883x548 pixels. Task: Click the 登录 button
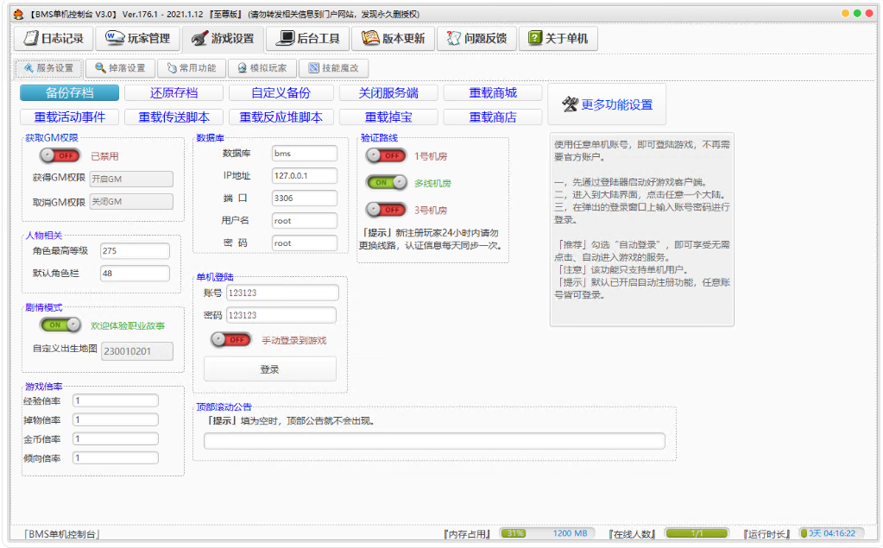click(270, 369)
